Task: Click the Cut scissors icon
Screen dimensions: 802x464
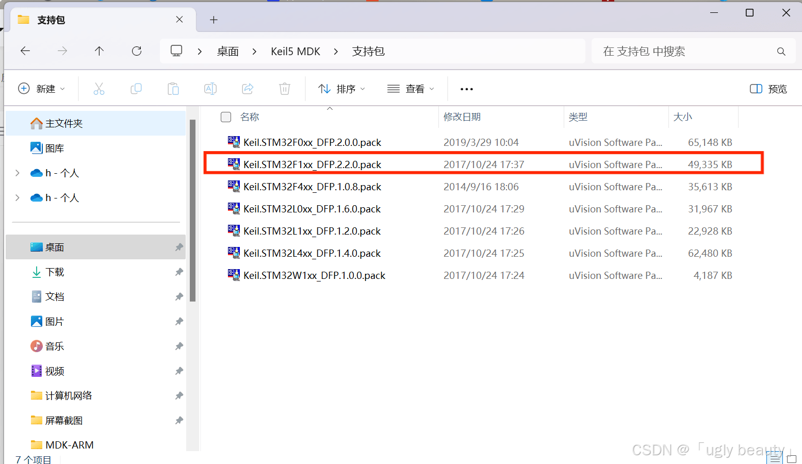Action: point(99,89)
